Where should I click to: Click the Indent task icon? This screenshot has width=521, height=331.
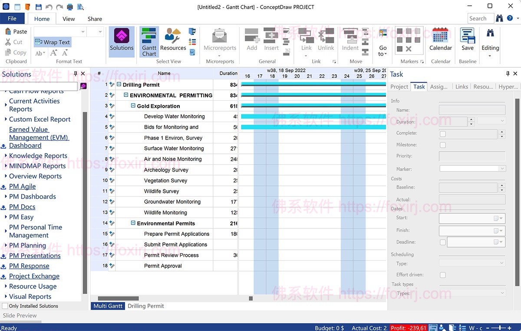pyautogui.click(x=350, y=41)
